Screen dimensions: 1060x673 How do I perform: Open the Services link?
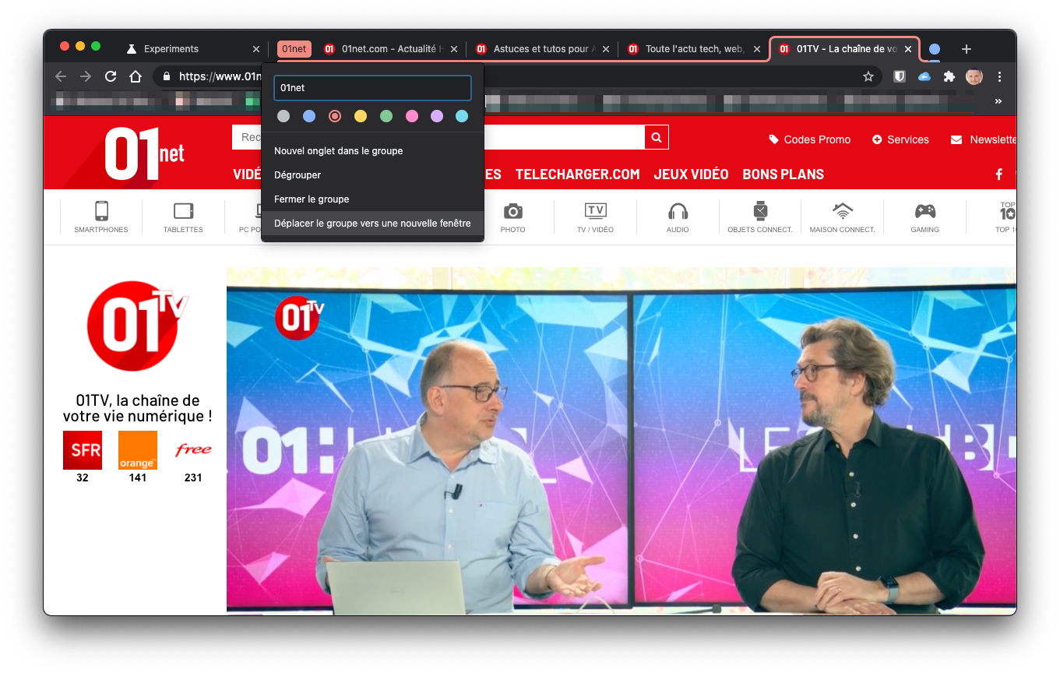pos(900,139)
